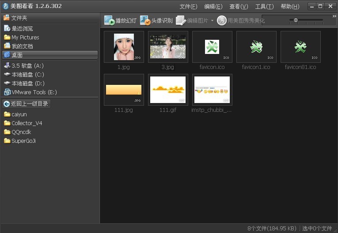Select the 1.jpg thumbnail
Viewport: 338px width, 233px height.
(x=124, y=47)
